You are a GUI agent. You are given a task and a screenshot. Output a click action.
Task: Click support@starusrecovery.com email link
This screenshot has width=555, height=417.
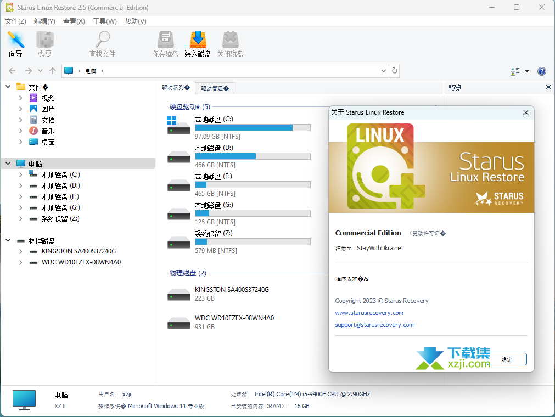pos(374,325)
